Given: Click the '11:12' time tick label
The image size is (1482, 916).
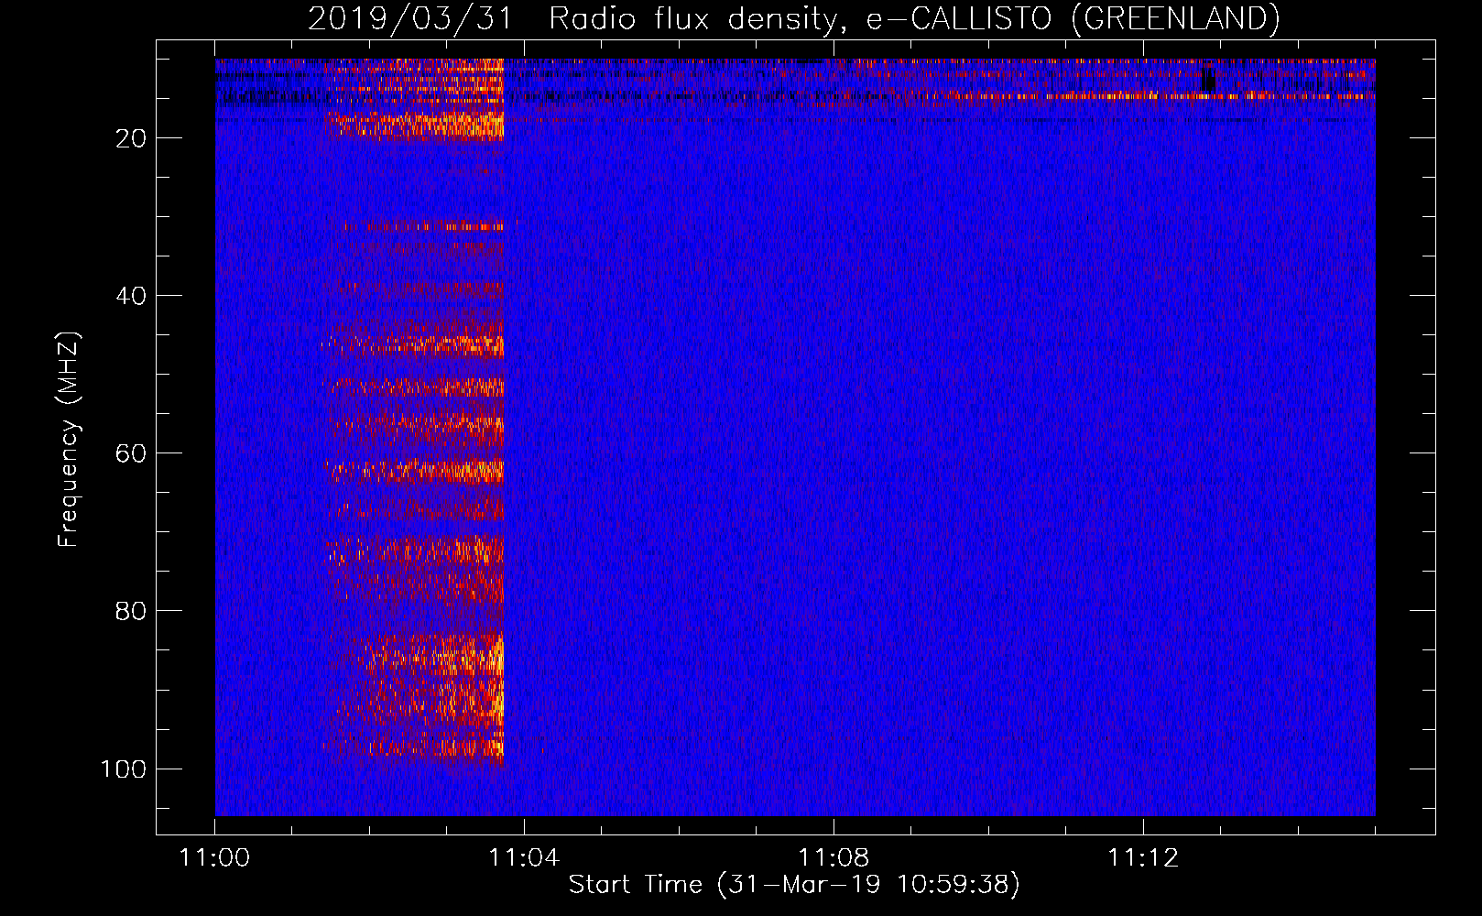Looking at the screenshot, I should pyautogui.click(x=1143, y=858).
